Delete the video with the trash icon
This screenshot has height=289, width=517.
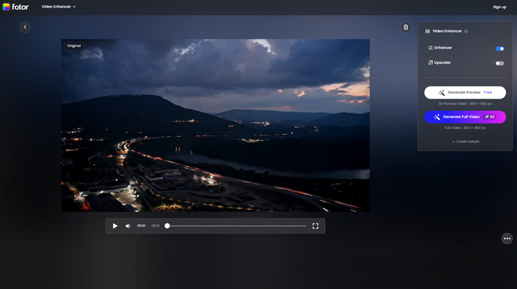[x=405, y=27]
